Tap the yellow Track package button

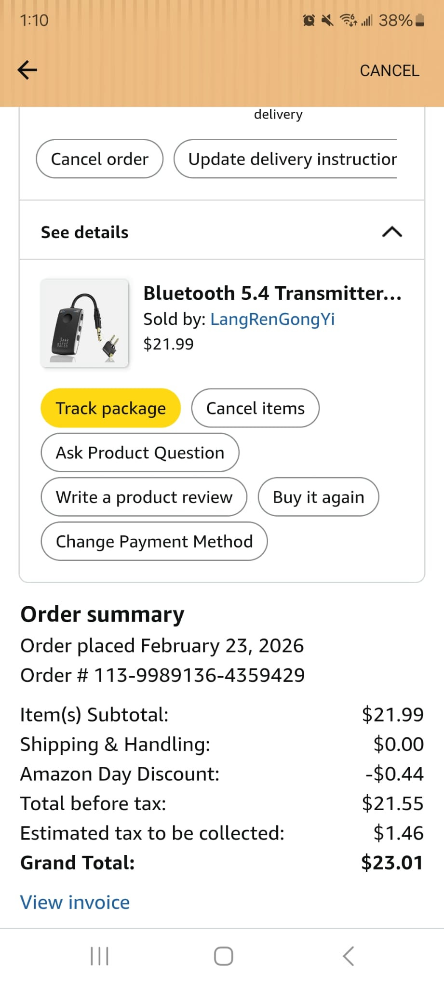click(x=111, y=408)
